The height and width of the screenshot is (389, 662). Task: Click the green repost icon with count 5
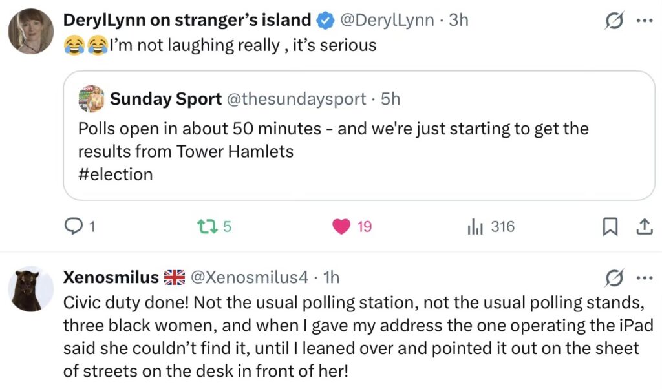[x=208, y=227]
